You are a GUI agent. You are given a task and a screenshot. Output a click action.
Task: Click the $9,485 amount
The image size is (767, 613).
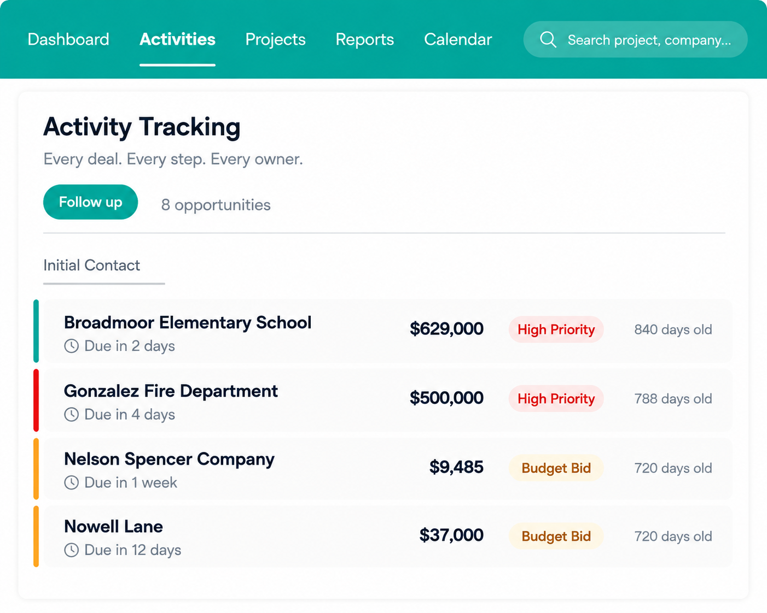(x=456, y=467)
